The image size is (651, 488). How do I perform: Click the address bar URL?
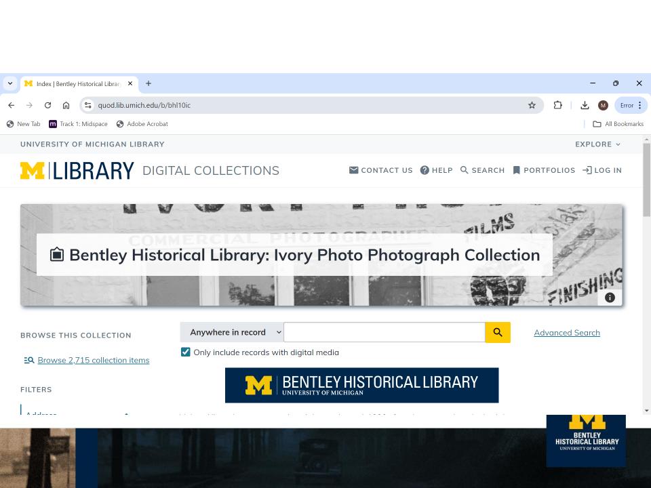point(144,106)
